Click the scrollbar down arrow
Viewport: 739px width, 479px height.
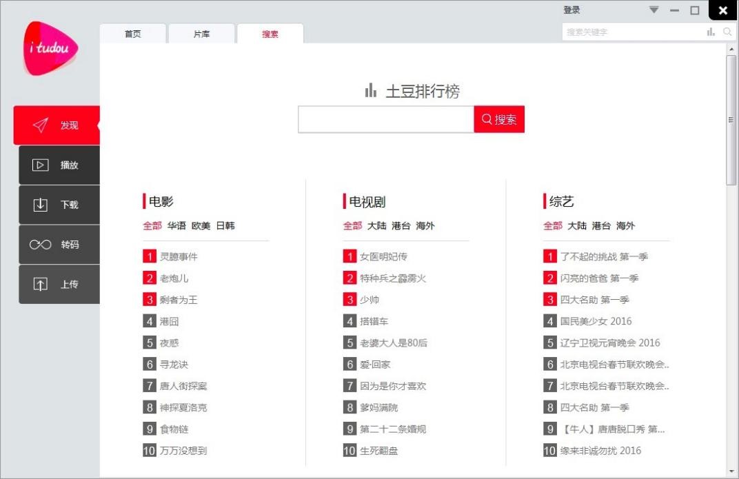pos(731,471)
